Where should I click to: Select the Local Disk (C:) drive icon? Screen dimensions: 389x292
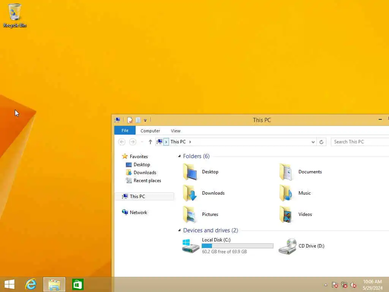pyautogui.click(x=190, y=246)
